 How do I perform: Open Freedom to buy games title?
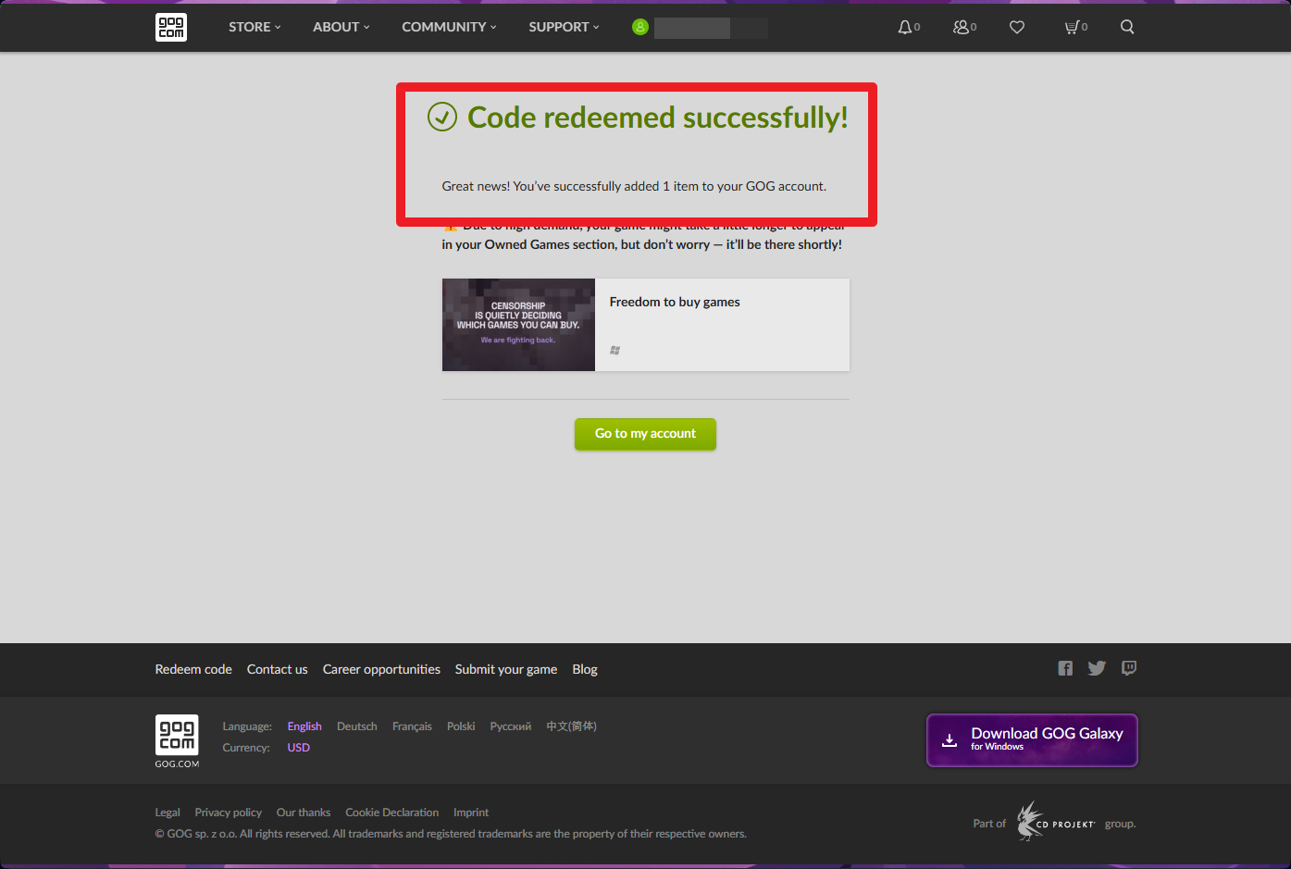pyautogui.click(x=675, y=302)
